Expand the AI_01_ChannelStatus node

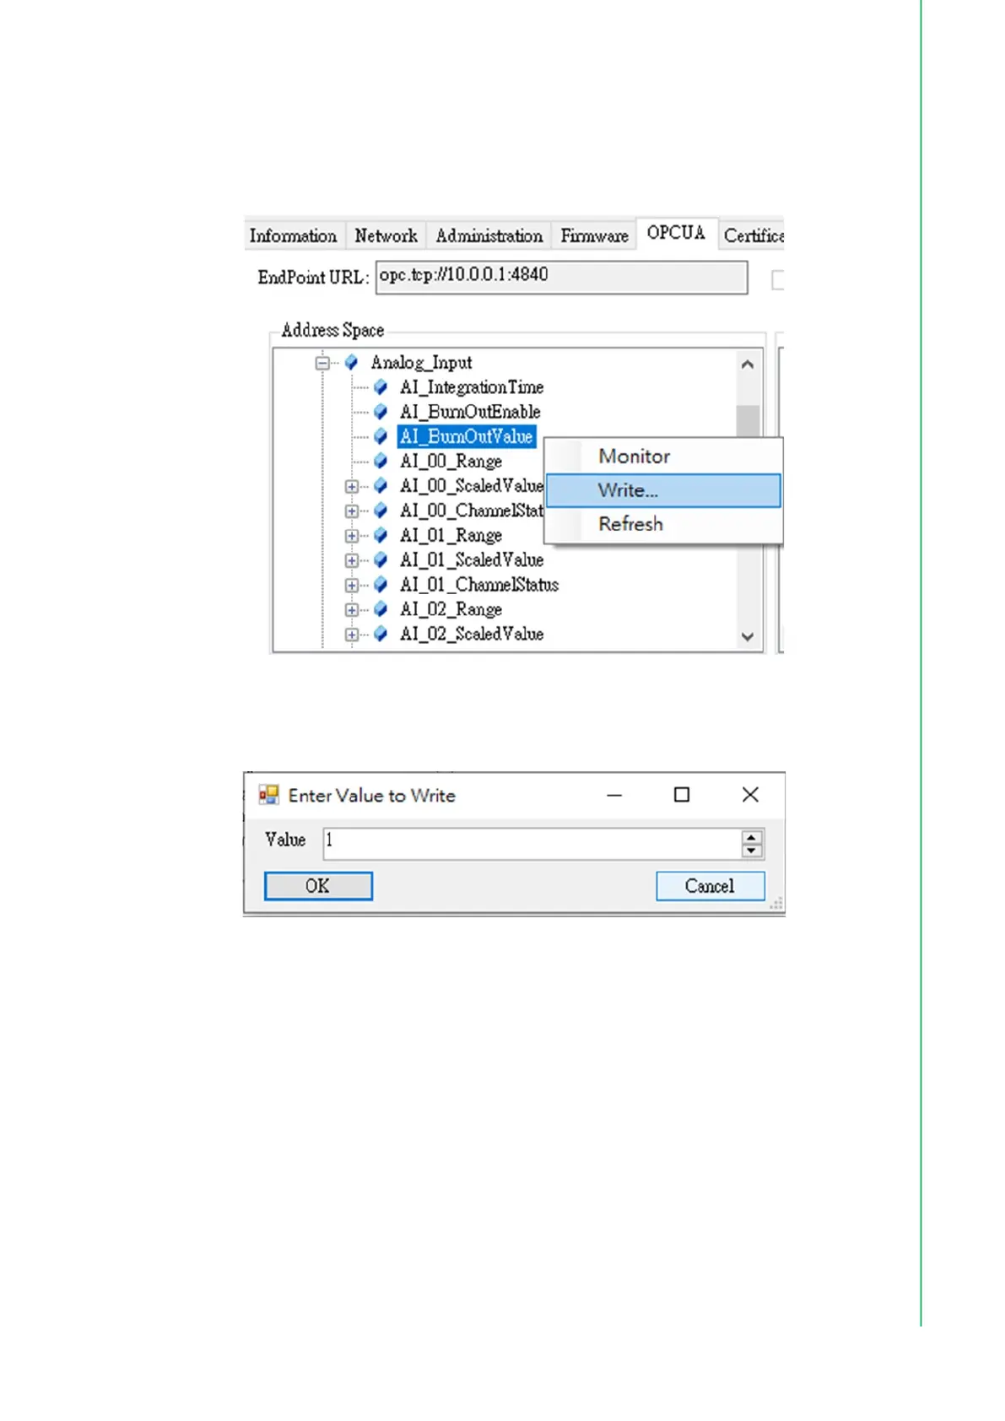pos(352,585)
